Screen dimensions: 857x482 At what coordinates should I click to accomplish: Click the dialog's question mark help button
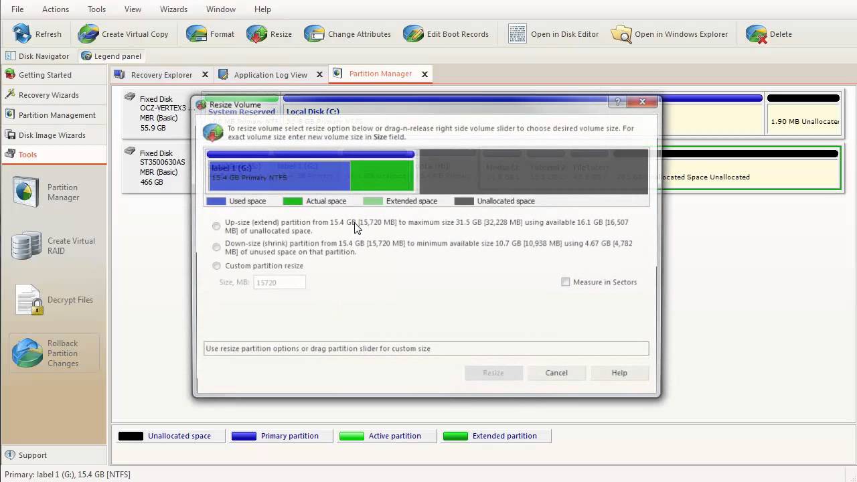(617, 102)
